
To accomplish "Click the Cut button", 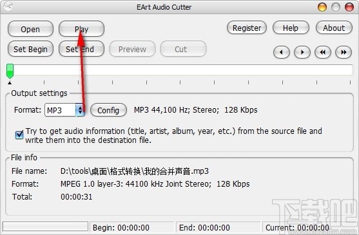I will click(183, 49).
